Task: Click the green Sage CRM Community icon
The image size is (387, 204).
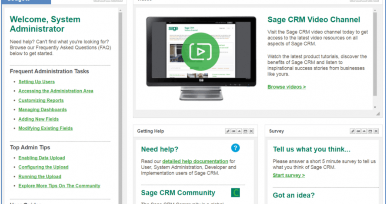Action: point(235,193)
